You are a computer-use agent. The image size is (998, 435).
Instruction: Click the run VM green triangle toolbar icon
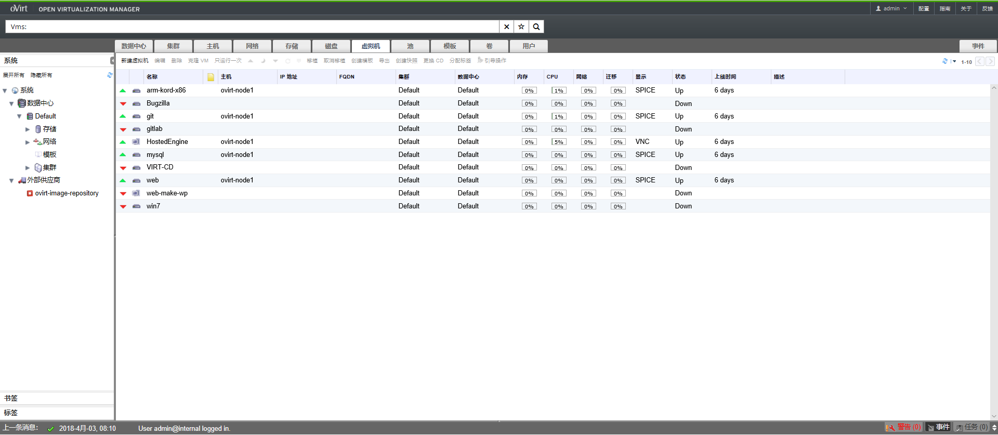251,61
